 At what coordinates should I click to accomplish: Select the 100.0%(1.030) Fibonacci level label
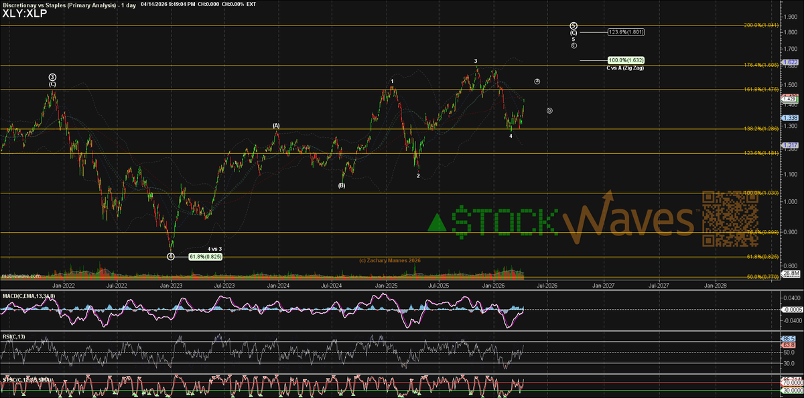point(762,193)
